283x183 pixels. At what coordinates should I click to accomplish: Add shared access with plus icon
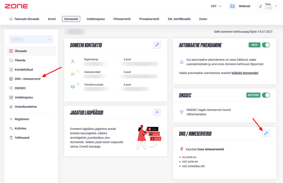(157, 112)
